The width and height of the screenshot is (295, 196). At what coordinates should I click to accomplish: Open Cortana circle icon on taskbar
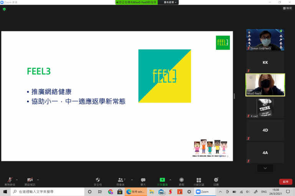[90, 192]
